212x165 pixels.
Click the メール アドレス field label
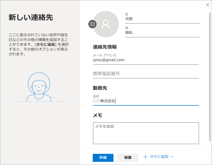point(104,55)
